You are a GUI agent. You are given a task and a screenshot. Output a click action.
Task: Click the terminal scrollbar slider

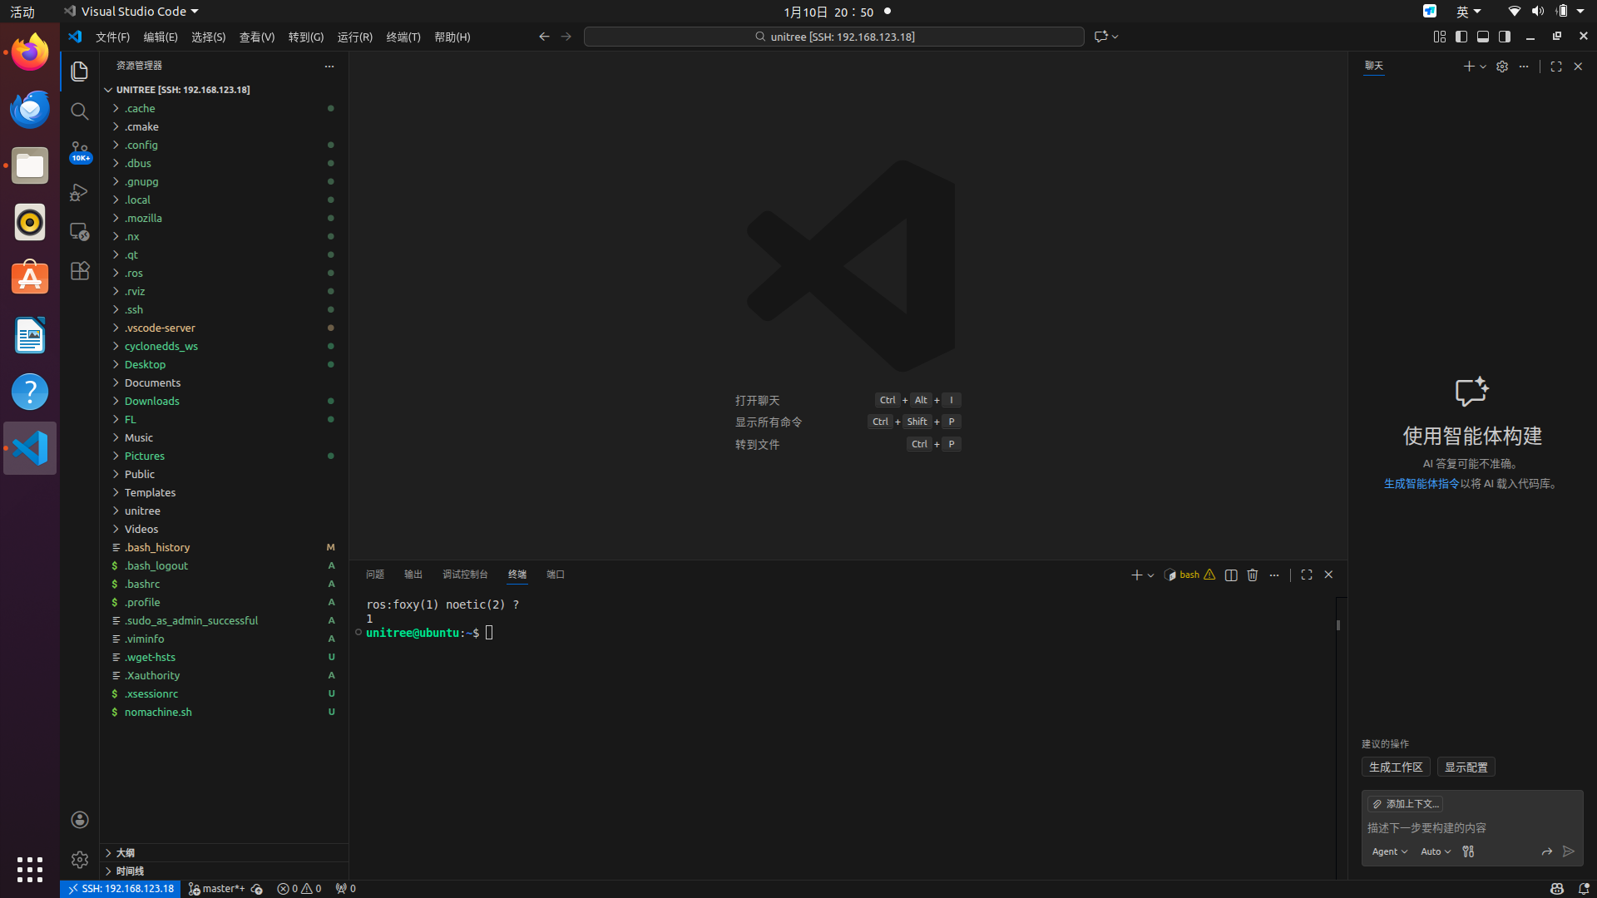[x=1338, y=624]
